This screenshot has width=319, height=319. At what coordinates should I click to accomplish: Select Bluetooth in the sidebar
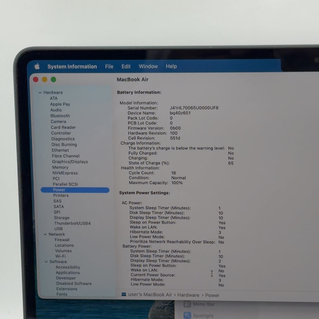coord(60,116)
